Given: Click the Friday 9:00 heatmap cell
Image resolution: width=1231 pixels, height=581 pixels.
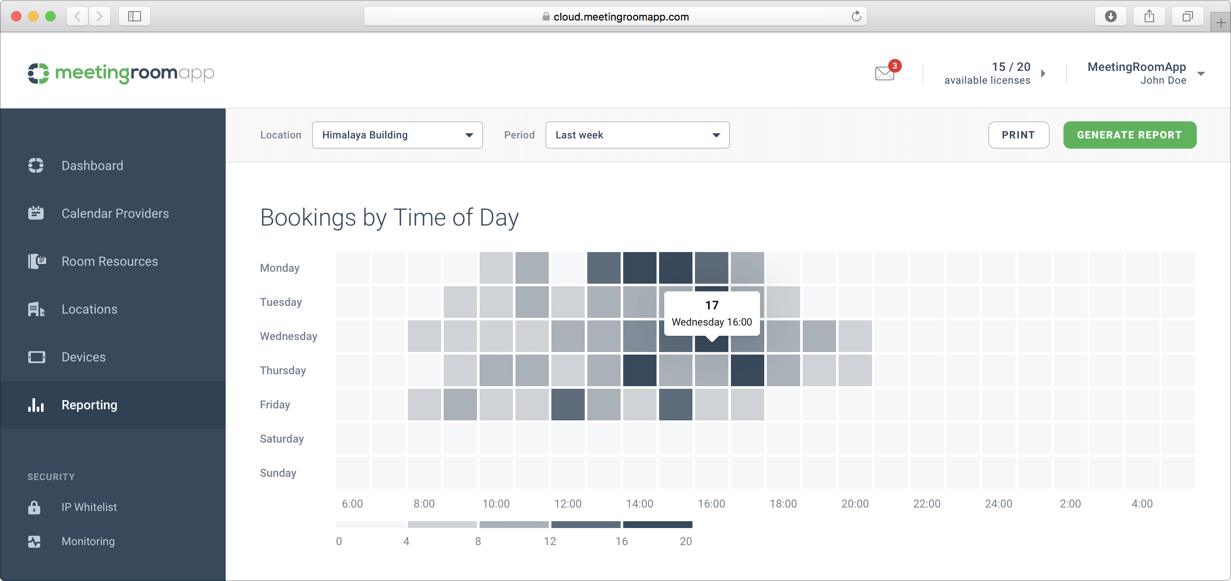Looking at the screenshot, I should 460,404.
